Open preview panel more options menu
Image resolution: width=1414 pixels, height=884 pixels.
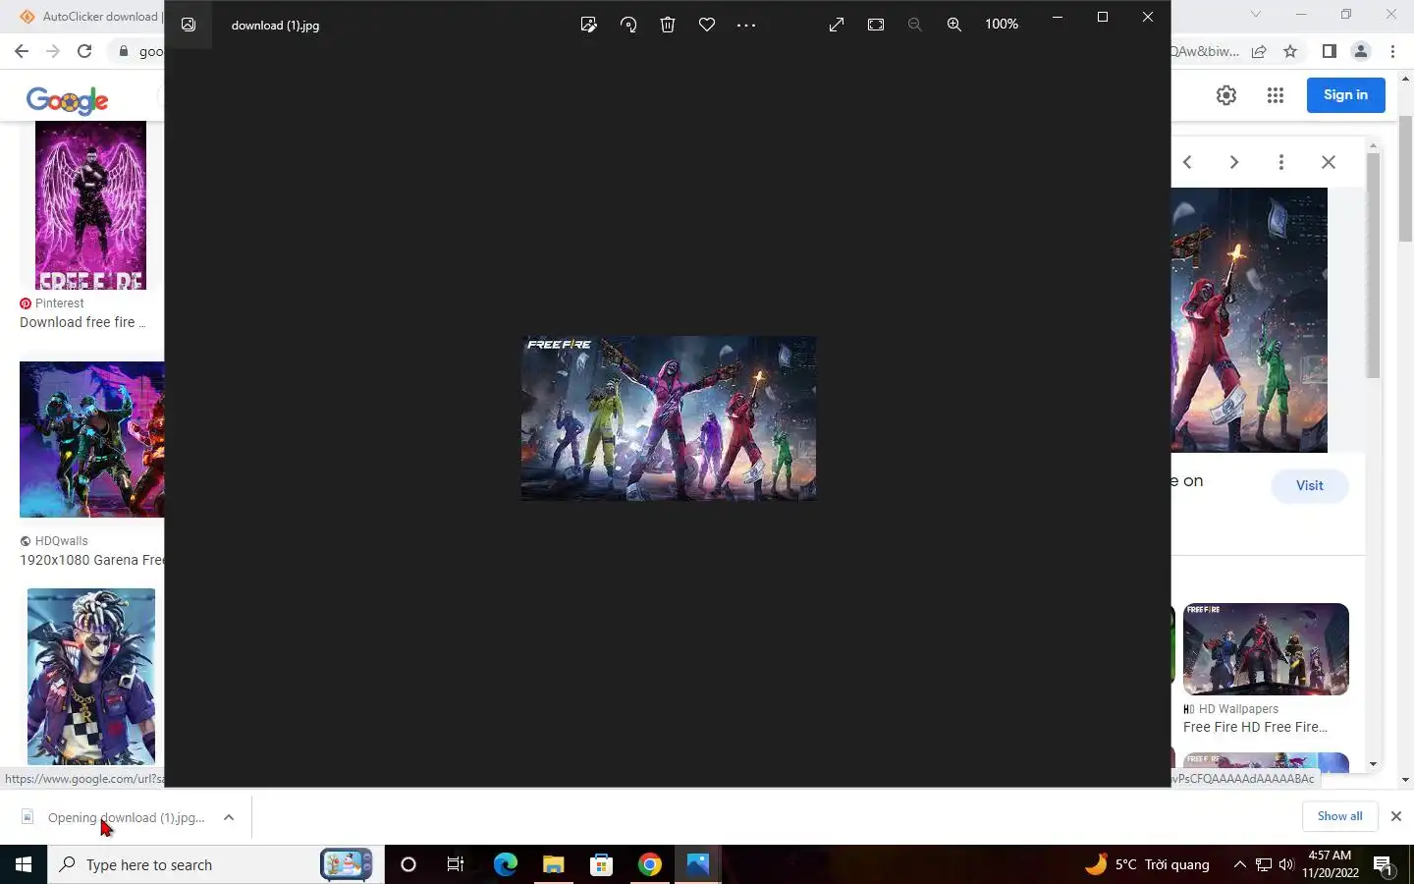[1281, 162]
